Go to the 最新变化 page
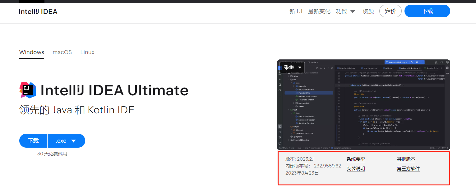Image resolution: width=476 pixels, height=195 pixels. click(319, 11)
